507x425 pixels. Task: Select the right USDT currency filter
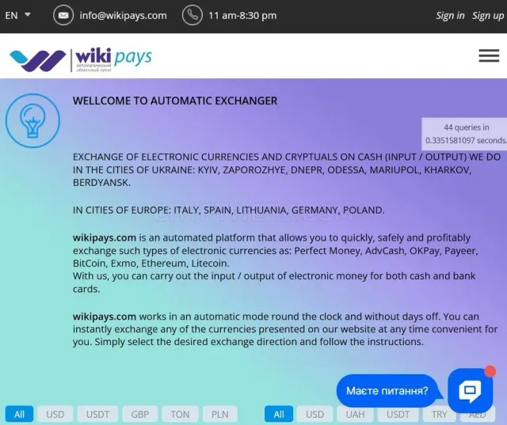pyautogui.click(x=398, y=414)
